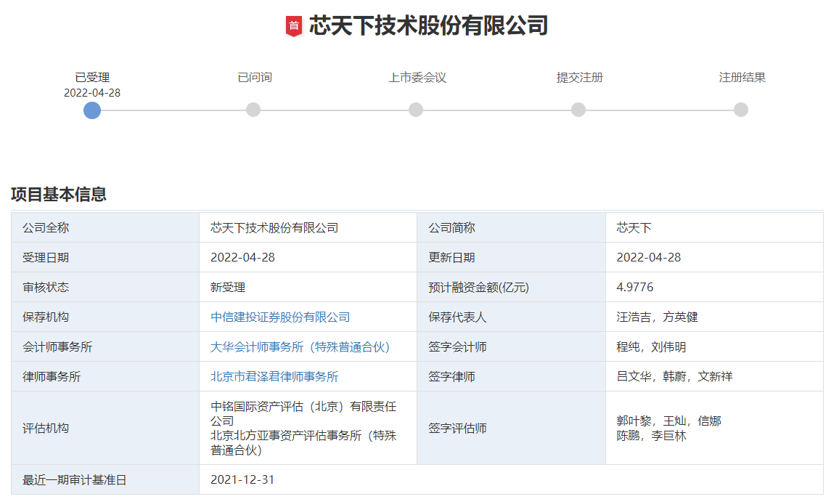Select the 上市委会议 timeline node
The image size is (831, 499).
[x=416, y=110]
